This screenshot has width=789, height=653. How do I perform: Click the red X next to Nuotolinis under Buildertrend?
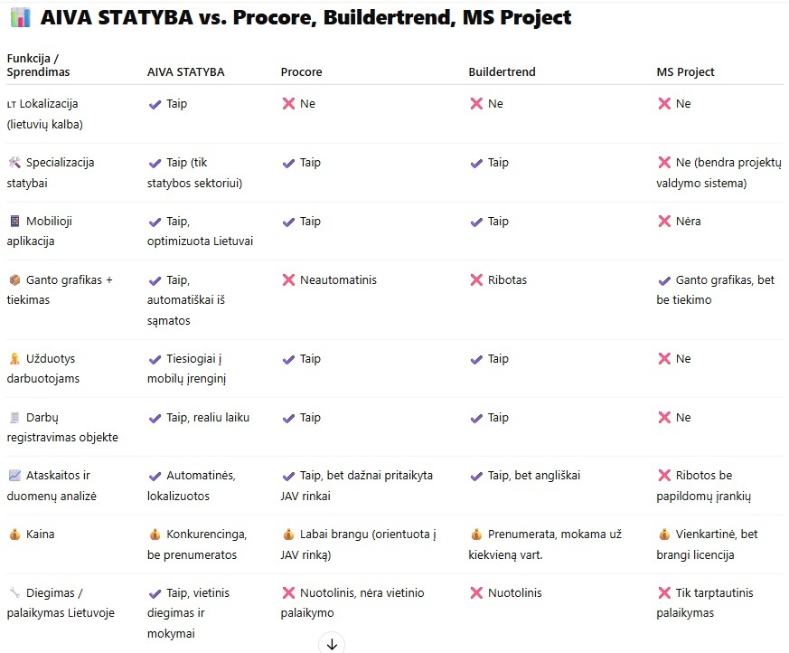(476, 592)
